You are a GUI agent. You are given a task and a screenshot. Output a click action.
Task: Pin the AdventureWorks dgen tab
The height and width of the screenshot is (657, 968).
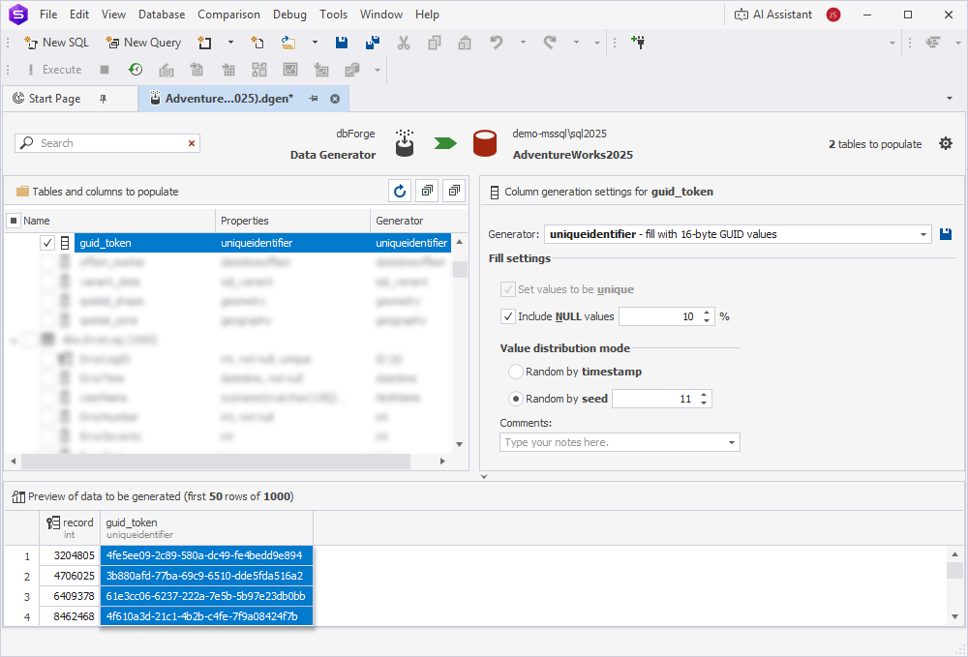pyautogui.click(x=314, y=99)
